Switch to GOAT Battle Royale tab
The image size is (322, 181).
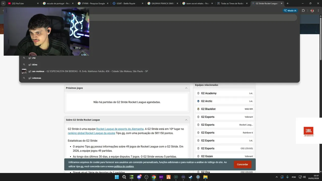pos(128,4)
